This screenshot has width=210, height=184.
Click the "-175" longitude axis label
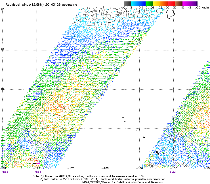(x=37, y=168)
